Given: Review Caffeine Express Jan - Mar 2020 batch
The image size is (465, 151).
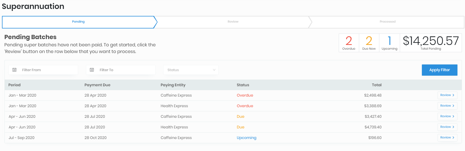Looking at the screenshot, I should [x=447, y=95].
